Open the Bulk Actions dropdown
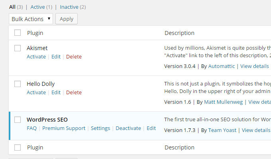The height and width of the screenshot is (159, 271). [x=31, y=19]
